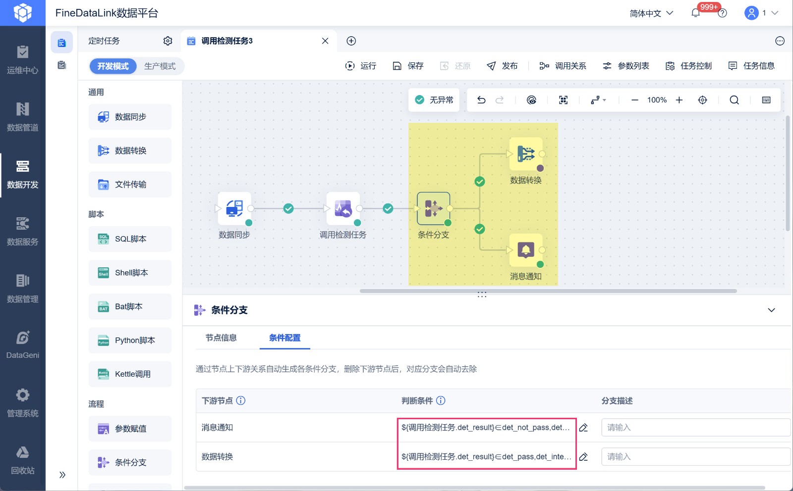The image size is (793, 491).
Task: Run the task with 运行
Action: [361, 66]
